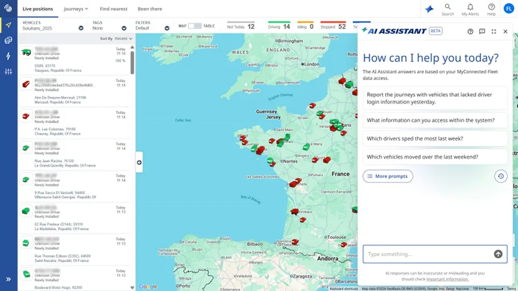Select red vehicle at Chauray row
Viewport: 518px width, 291px height.
[x=26, y=116]
